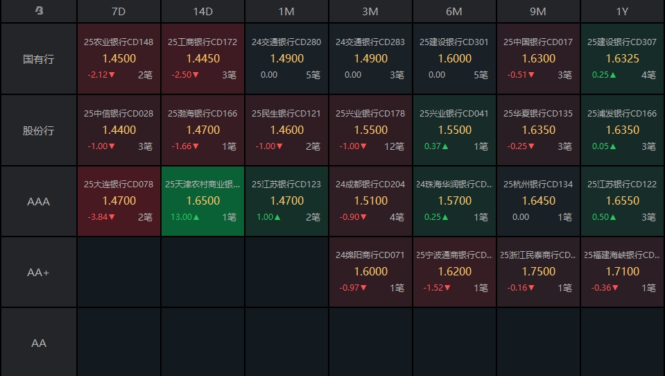Open the 25杭州银行CD134 cell

(538, 200)
